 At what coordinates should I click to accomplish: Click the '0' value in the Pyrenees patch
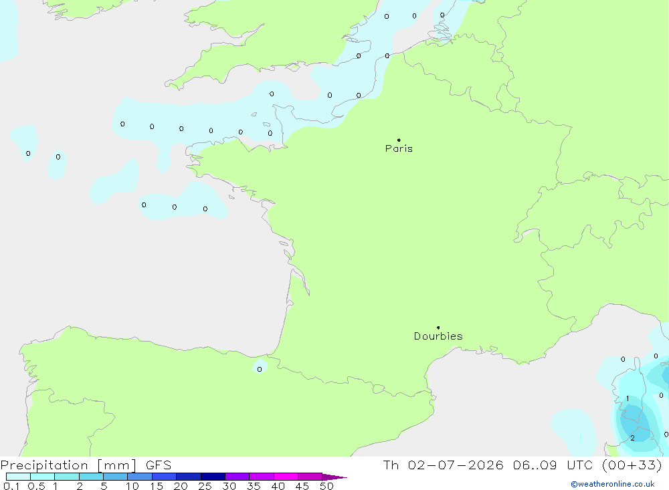260,369
